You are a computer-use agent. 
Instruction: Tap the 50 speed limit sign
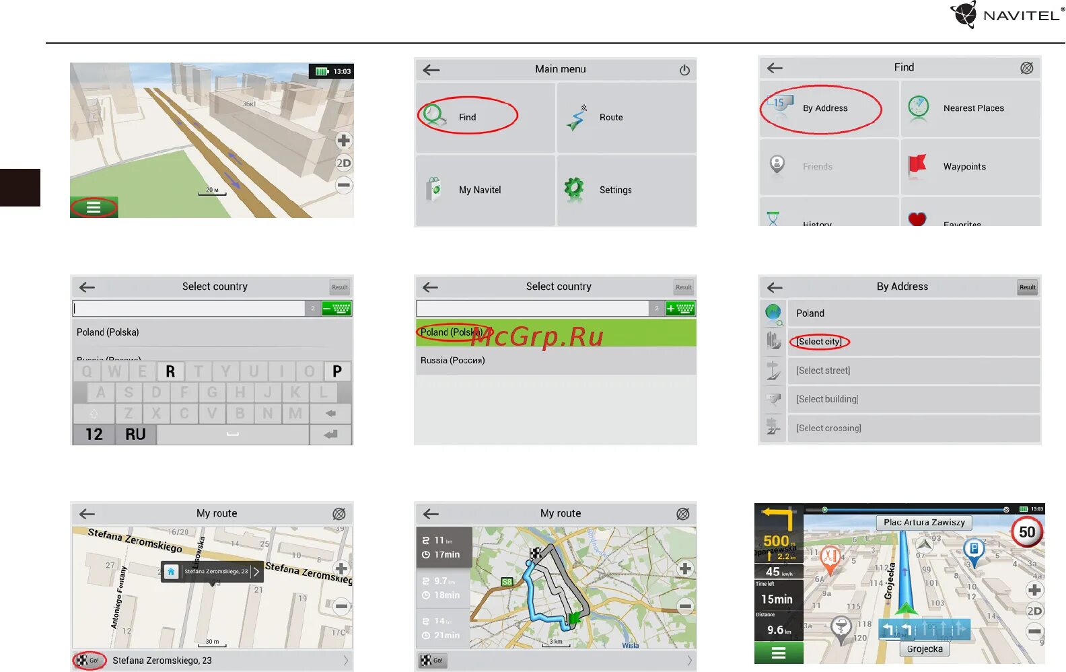click(1027, 532)
